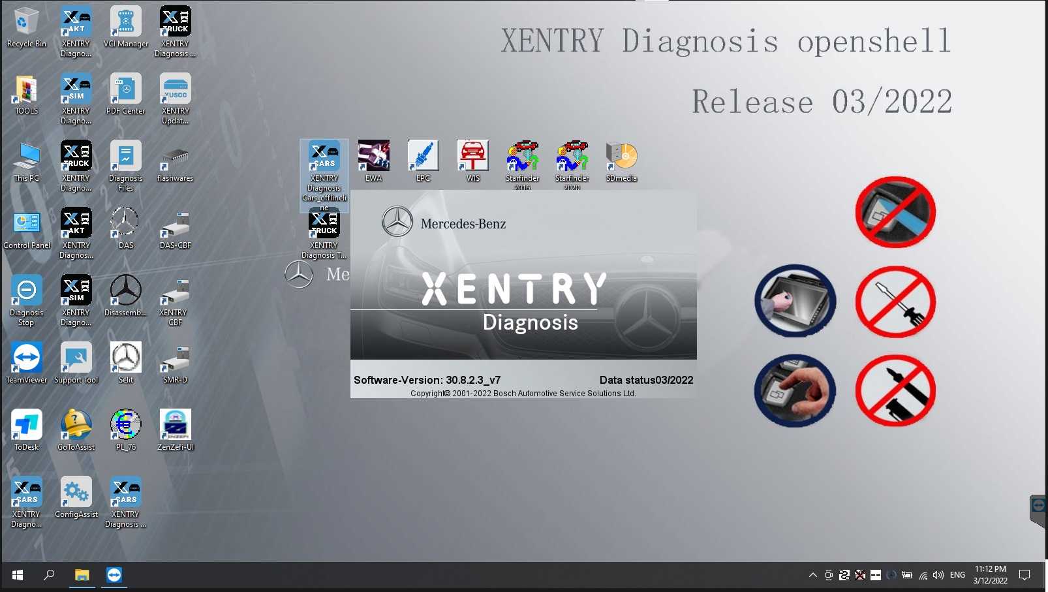The height and width of the screenshot is (592, 1048).
Task: Launch ToDesk remote desktop icon
Action: pyautogui.click(x=26, y=431)
